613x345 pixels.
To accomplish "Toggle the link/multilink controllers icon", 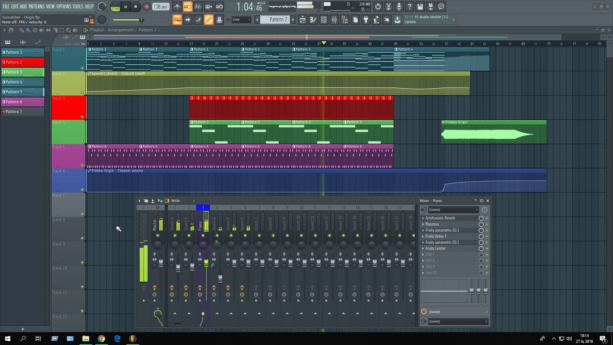I will 209,20.
